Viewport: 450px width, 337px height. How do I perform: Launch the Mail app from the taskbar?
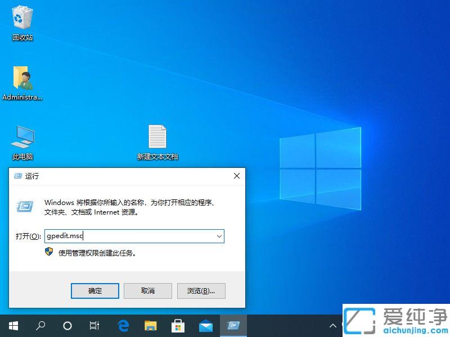pos(205,326)
